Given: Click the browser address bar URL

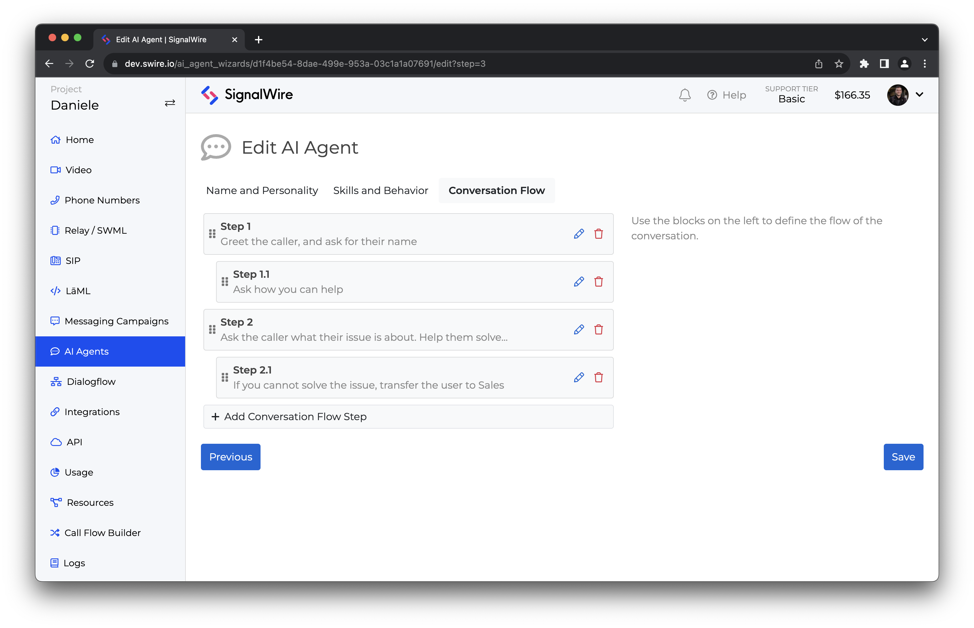Looking at the screenshot, I should click(305, 64).
